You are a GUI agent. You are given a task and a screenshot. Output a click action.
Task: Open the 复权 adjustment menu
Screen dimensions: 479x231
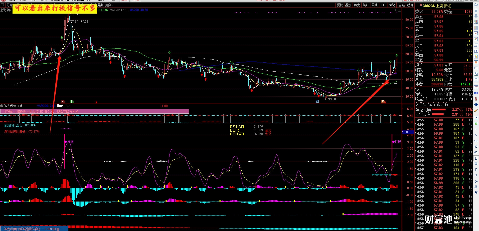point(340,5)
